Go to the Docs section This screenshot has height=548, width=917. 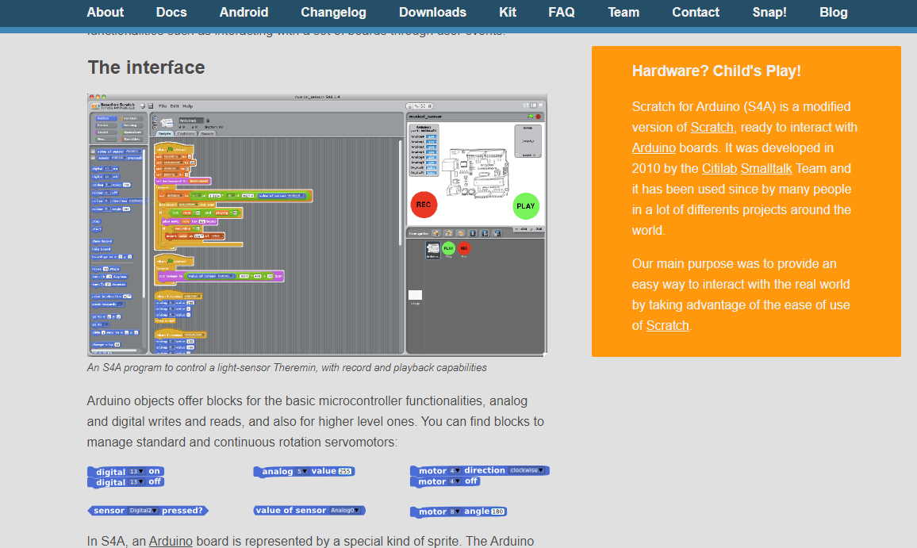point(171,12)
